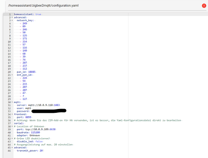The width and height of the screenshot is (208, 158).
Task: Click the value 127 on line 29
Action: tap(25, 99)
